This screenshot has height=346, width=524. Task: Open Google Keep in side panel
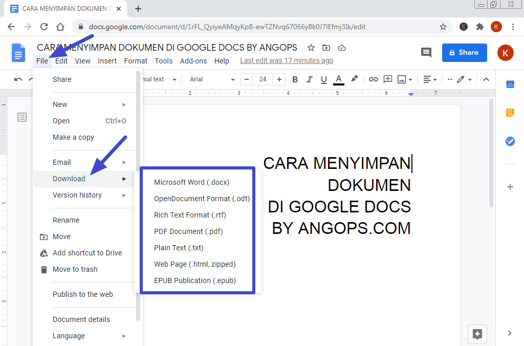tap(510, 113)
